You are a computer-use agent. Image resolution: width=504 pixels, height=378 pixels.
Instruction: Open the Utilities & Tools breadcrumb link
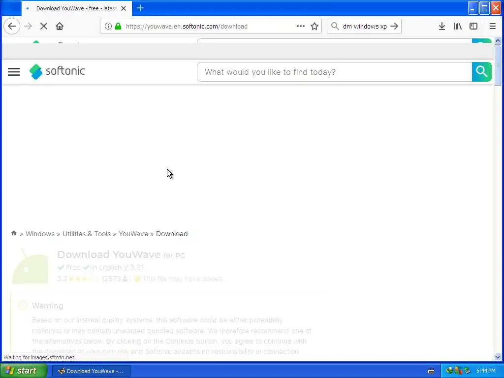87,234
